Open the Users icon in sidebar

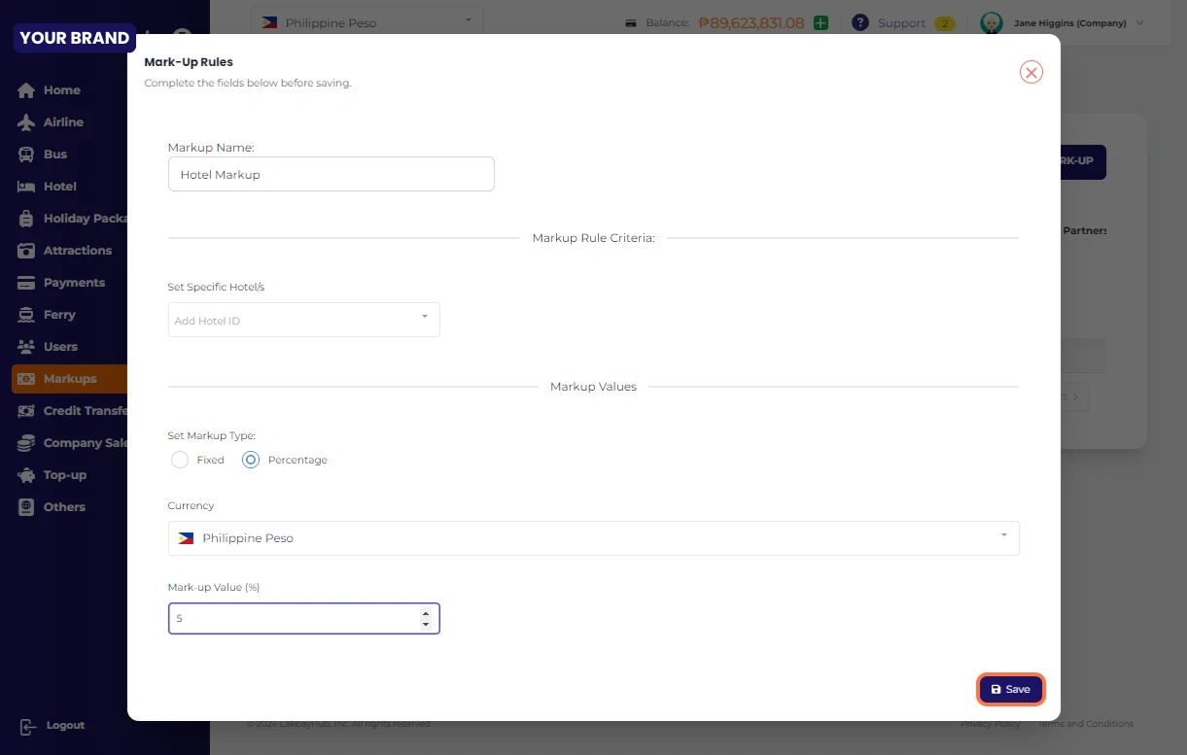26,347
